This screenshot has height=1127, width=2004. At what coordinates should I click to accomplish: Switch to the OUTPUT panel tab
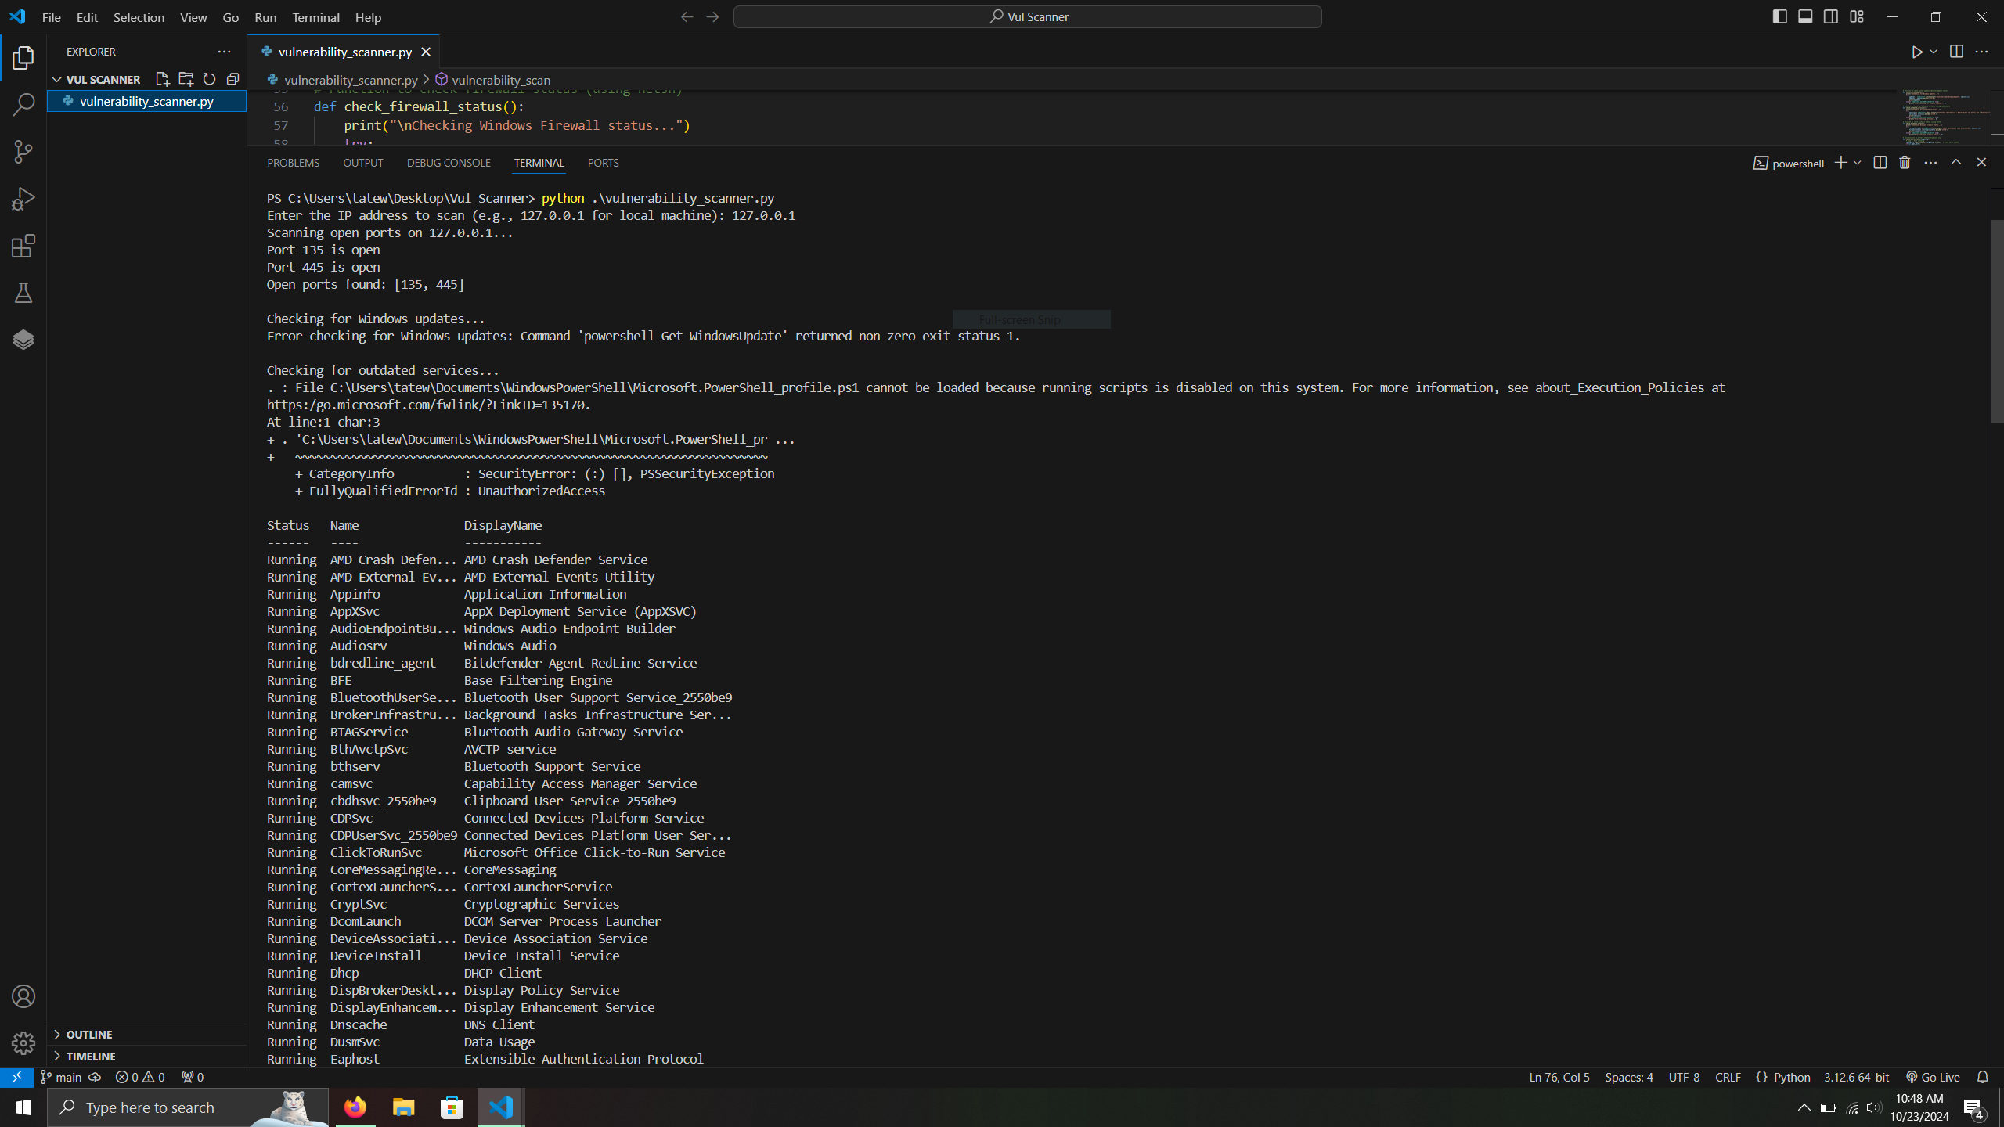coord(362,163)
